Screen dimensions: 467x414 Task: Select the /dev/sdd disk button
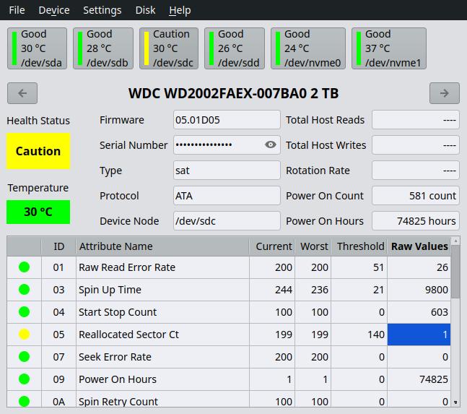pos(235,48)
